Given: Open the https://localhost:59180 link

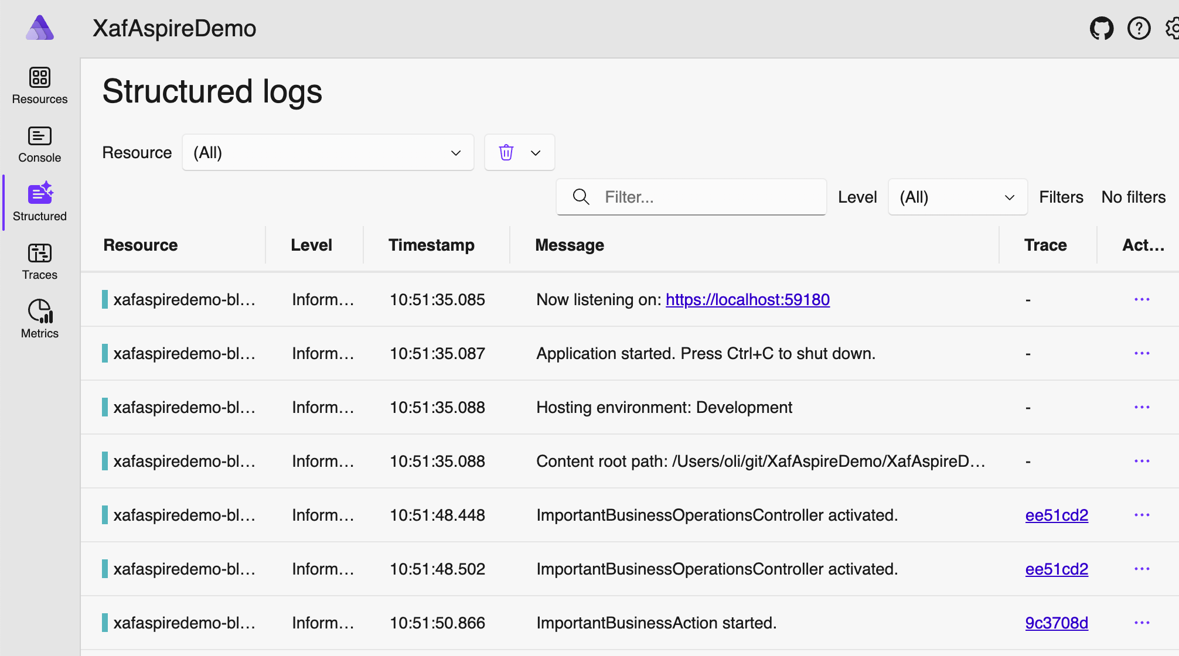Looking at the screenshot, I should tap(747, 299).
